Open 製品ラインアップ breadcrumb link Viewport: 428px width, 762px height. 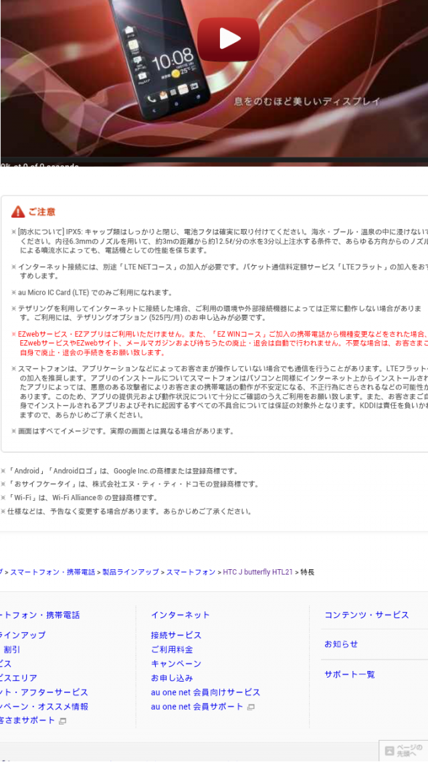[130, 572]
